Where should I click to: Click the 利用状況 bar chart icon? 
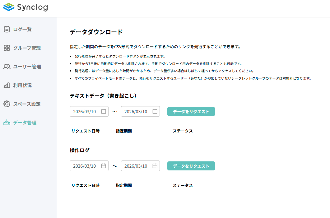pos(7,85)
